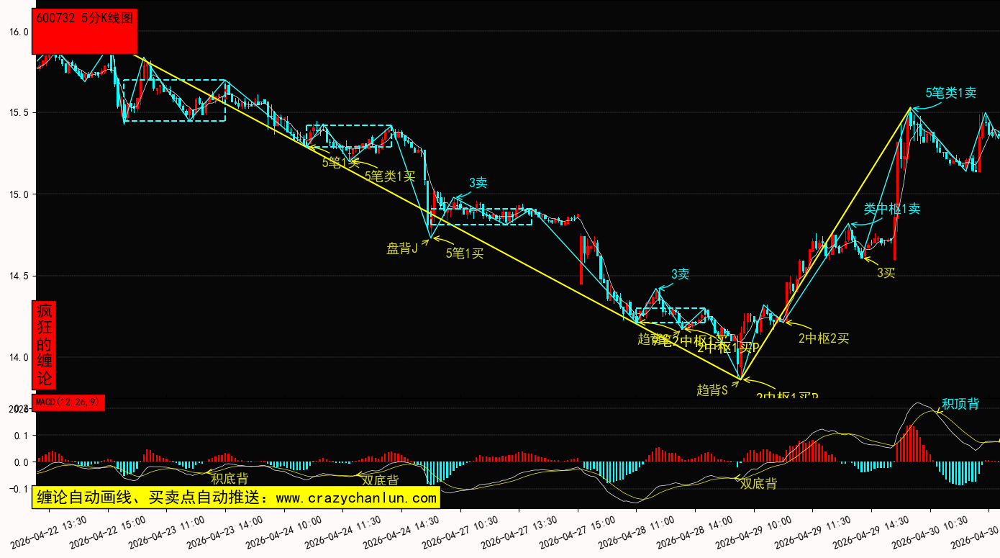The width and height of the screenshot is (1000, 558).
Task: Click the -0.1 MACD axis label
Action: pyautogui.click(x=17, y=490)
